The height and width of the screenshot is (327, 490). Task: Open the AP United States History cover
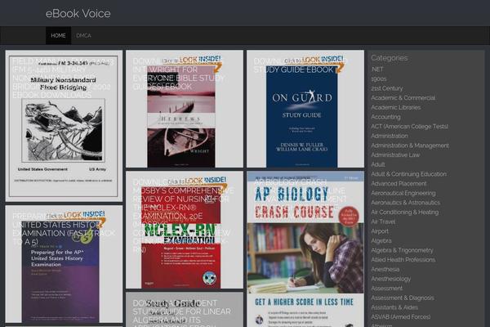64,264
